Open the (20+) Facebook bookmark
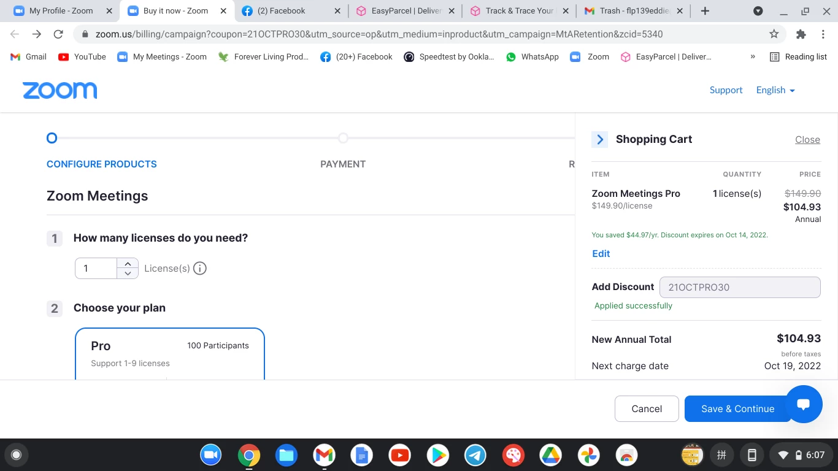Screen dimensions: 838x471 [x=356, y=56]
